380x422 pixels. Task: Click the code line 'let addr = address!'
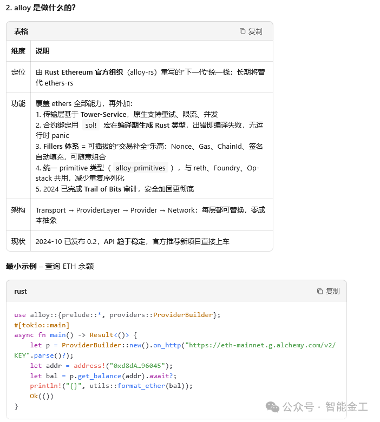coord(101,366)
